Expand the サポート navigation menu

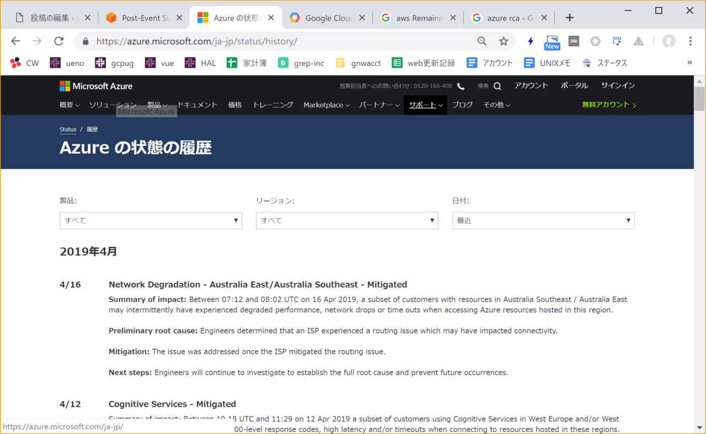click(425, 105)
